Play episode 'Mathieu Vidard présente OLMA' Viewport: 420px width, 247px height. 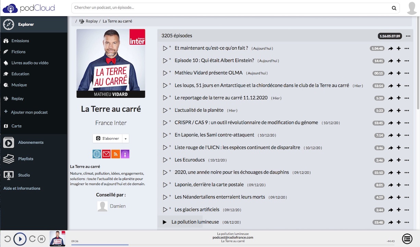[165, 73]
